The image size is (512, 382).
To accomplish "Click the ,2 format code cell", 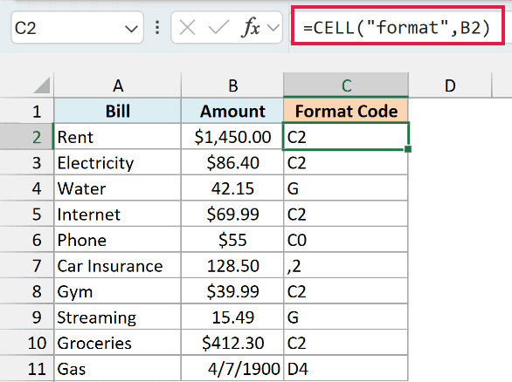I will click(346, 265).
